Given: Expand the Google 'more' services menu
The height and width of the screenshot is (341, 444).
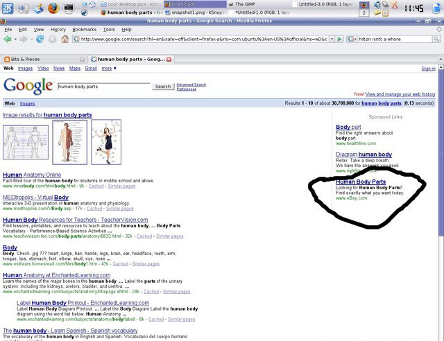Looking at the screenshot, I should coord(109,68).
